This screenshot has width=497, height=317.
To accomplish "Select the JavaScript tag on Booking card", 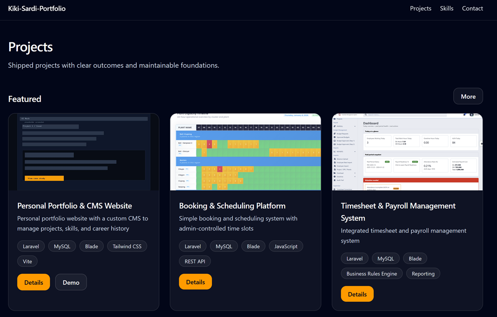I will (x=286, y=246).
